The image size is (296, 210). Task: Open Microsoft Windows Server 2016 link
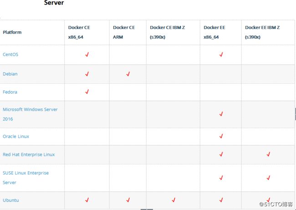30,114
